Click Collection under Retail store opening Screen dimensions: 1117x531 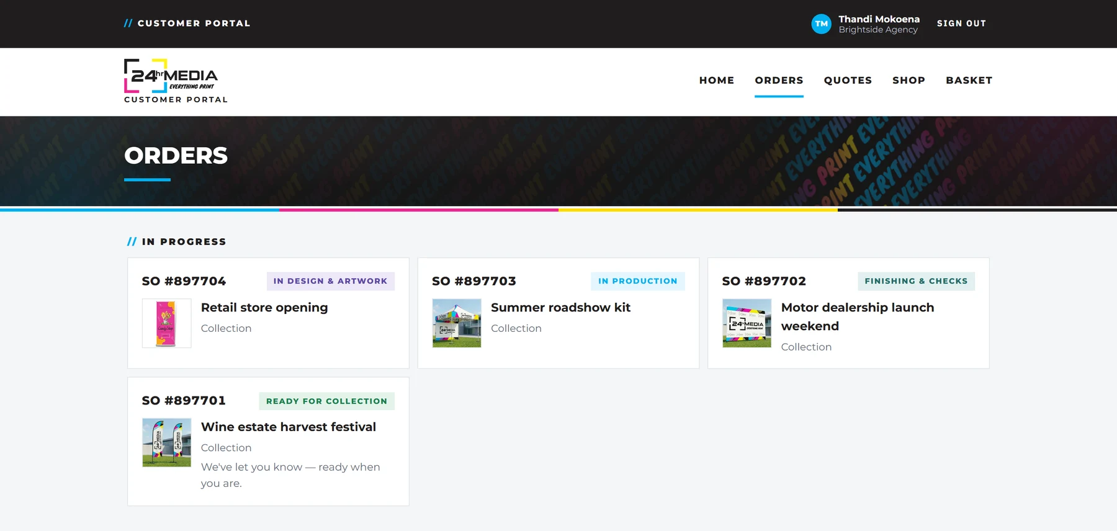tap(226, 328)
